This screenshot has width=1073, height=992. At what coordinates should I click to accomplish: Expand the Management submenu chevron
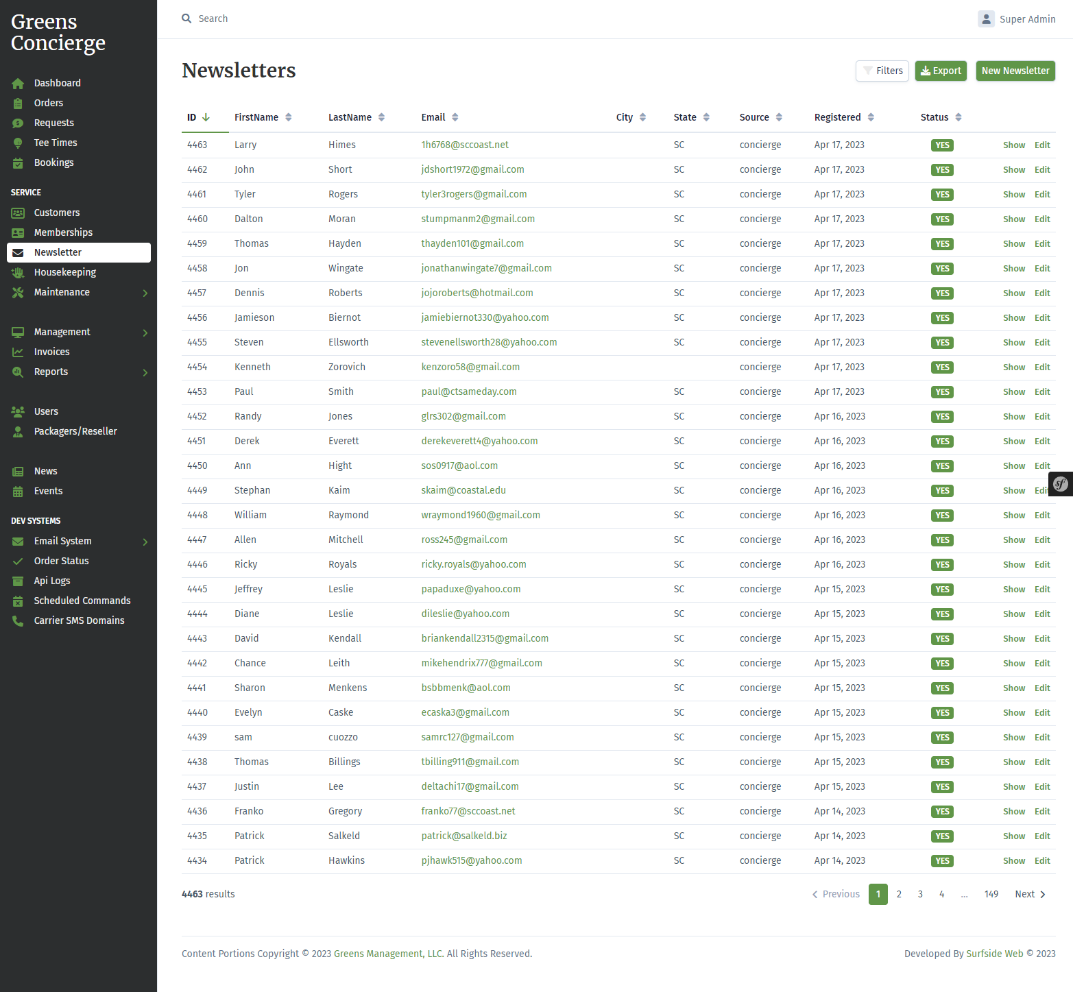pos(145,333)
